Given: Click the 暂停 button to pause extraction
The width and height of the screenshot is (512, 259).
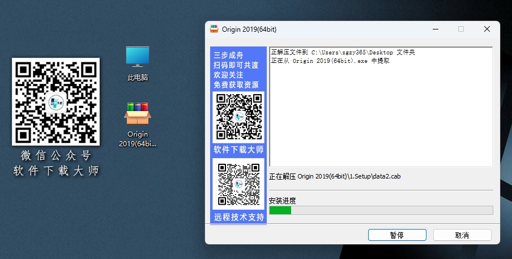Looking at the screenshot, I should click(397, 235).
